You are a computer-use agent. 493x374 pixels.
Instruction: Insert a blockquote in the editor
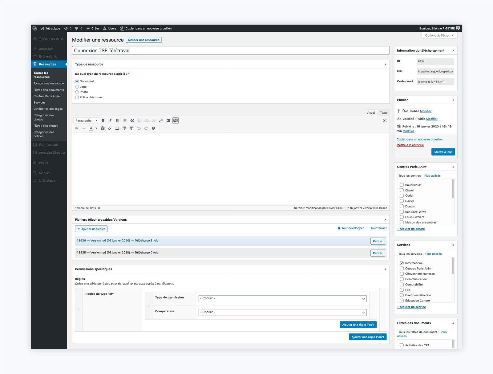click(x=132, y=121)
